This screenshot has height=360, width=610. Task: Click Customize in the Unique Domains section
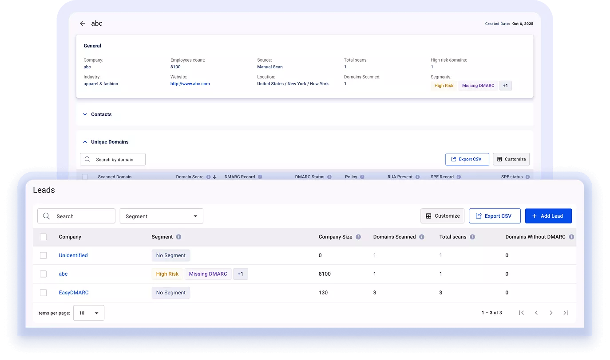[511, 159]
